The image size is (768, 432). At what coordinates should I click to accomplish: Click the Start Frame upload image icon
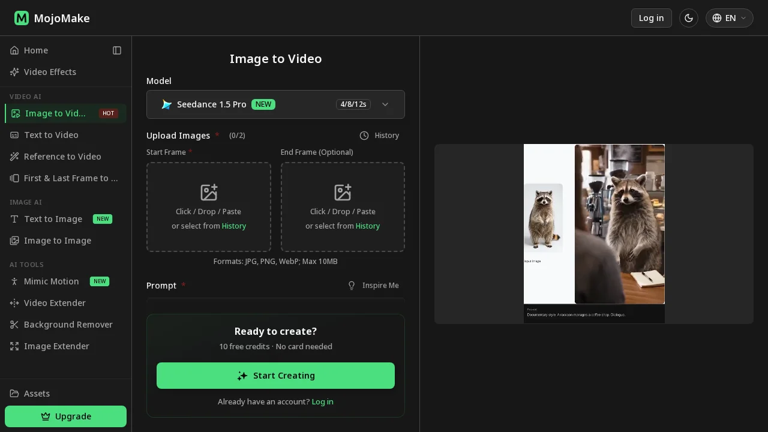click(209, 193)
